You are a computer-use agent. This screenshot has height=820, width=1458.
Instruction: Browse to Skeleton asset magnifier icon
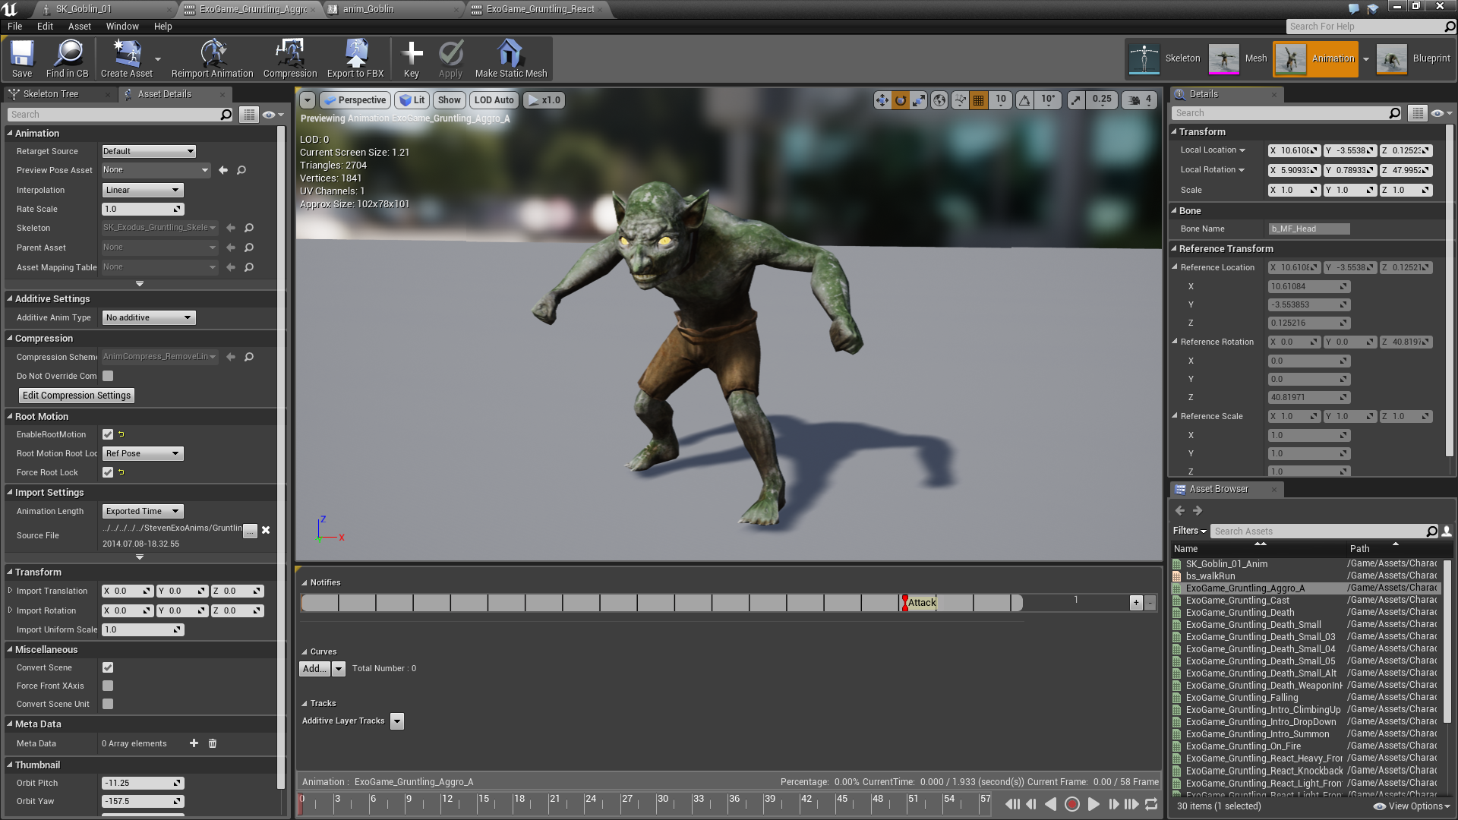click(249, 228)
